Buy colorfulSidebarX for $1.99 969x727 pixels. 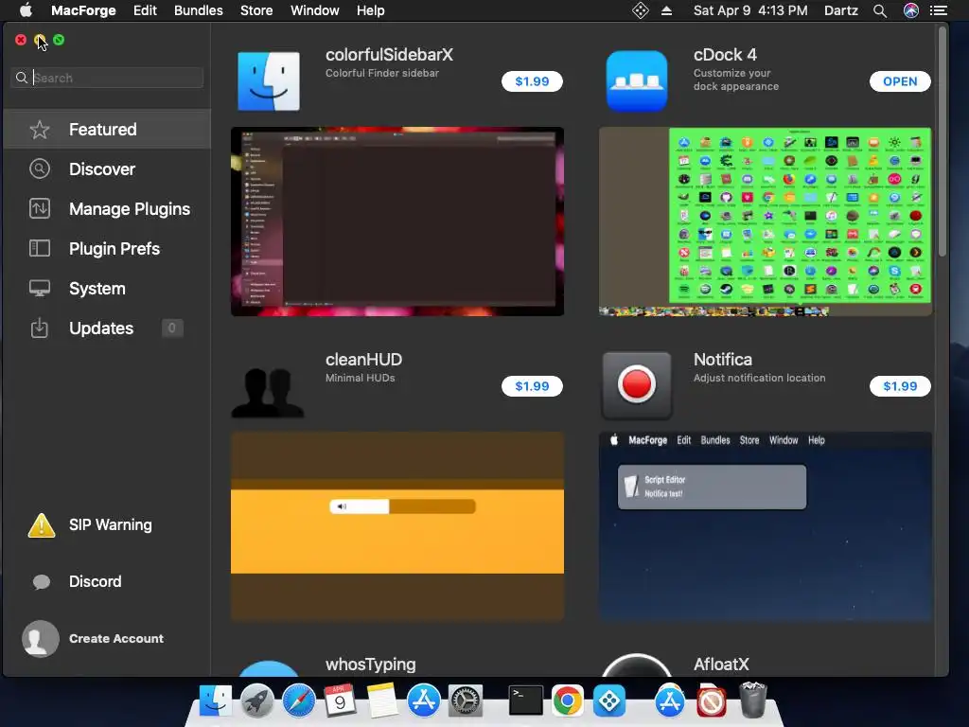pos(532,81)
